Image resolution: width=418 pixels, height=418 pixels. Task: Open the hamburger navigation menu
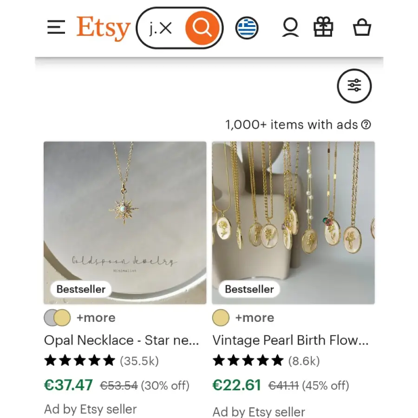[56, 28]
